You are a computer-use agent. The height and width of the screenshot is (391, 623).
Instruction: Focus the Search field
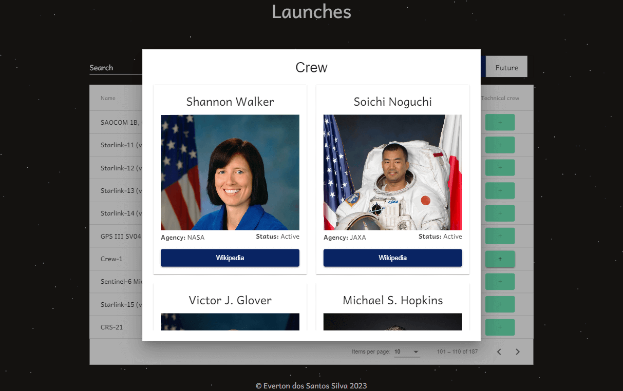pos(116,68)
